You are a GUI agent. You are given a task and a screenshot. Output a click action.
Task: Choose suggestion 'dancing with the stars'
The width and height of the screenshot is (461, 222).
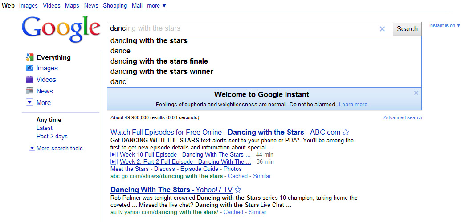(264, 41)
